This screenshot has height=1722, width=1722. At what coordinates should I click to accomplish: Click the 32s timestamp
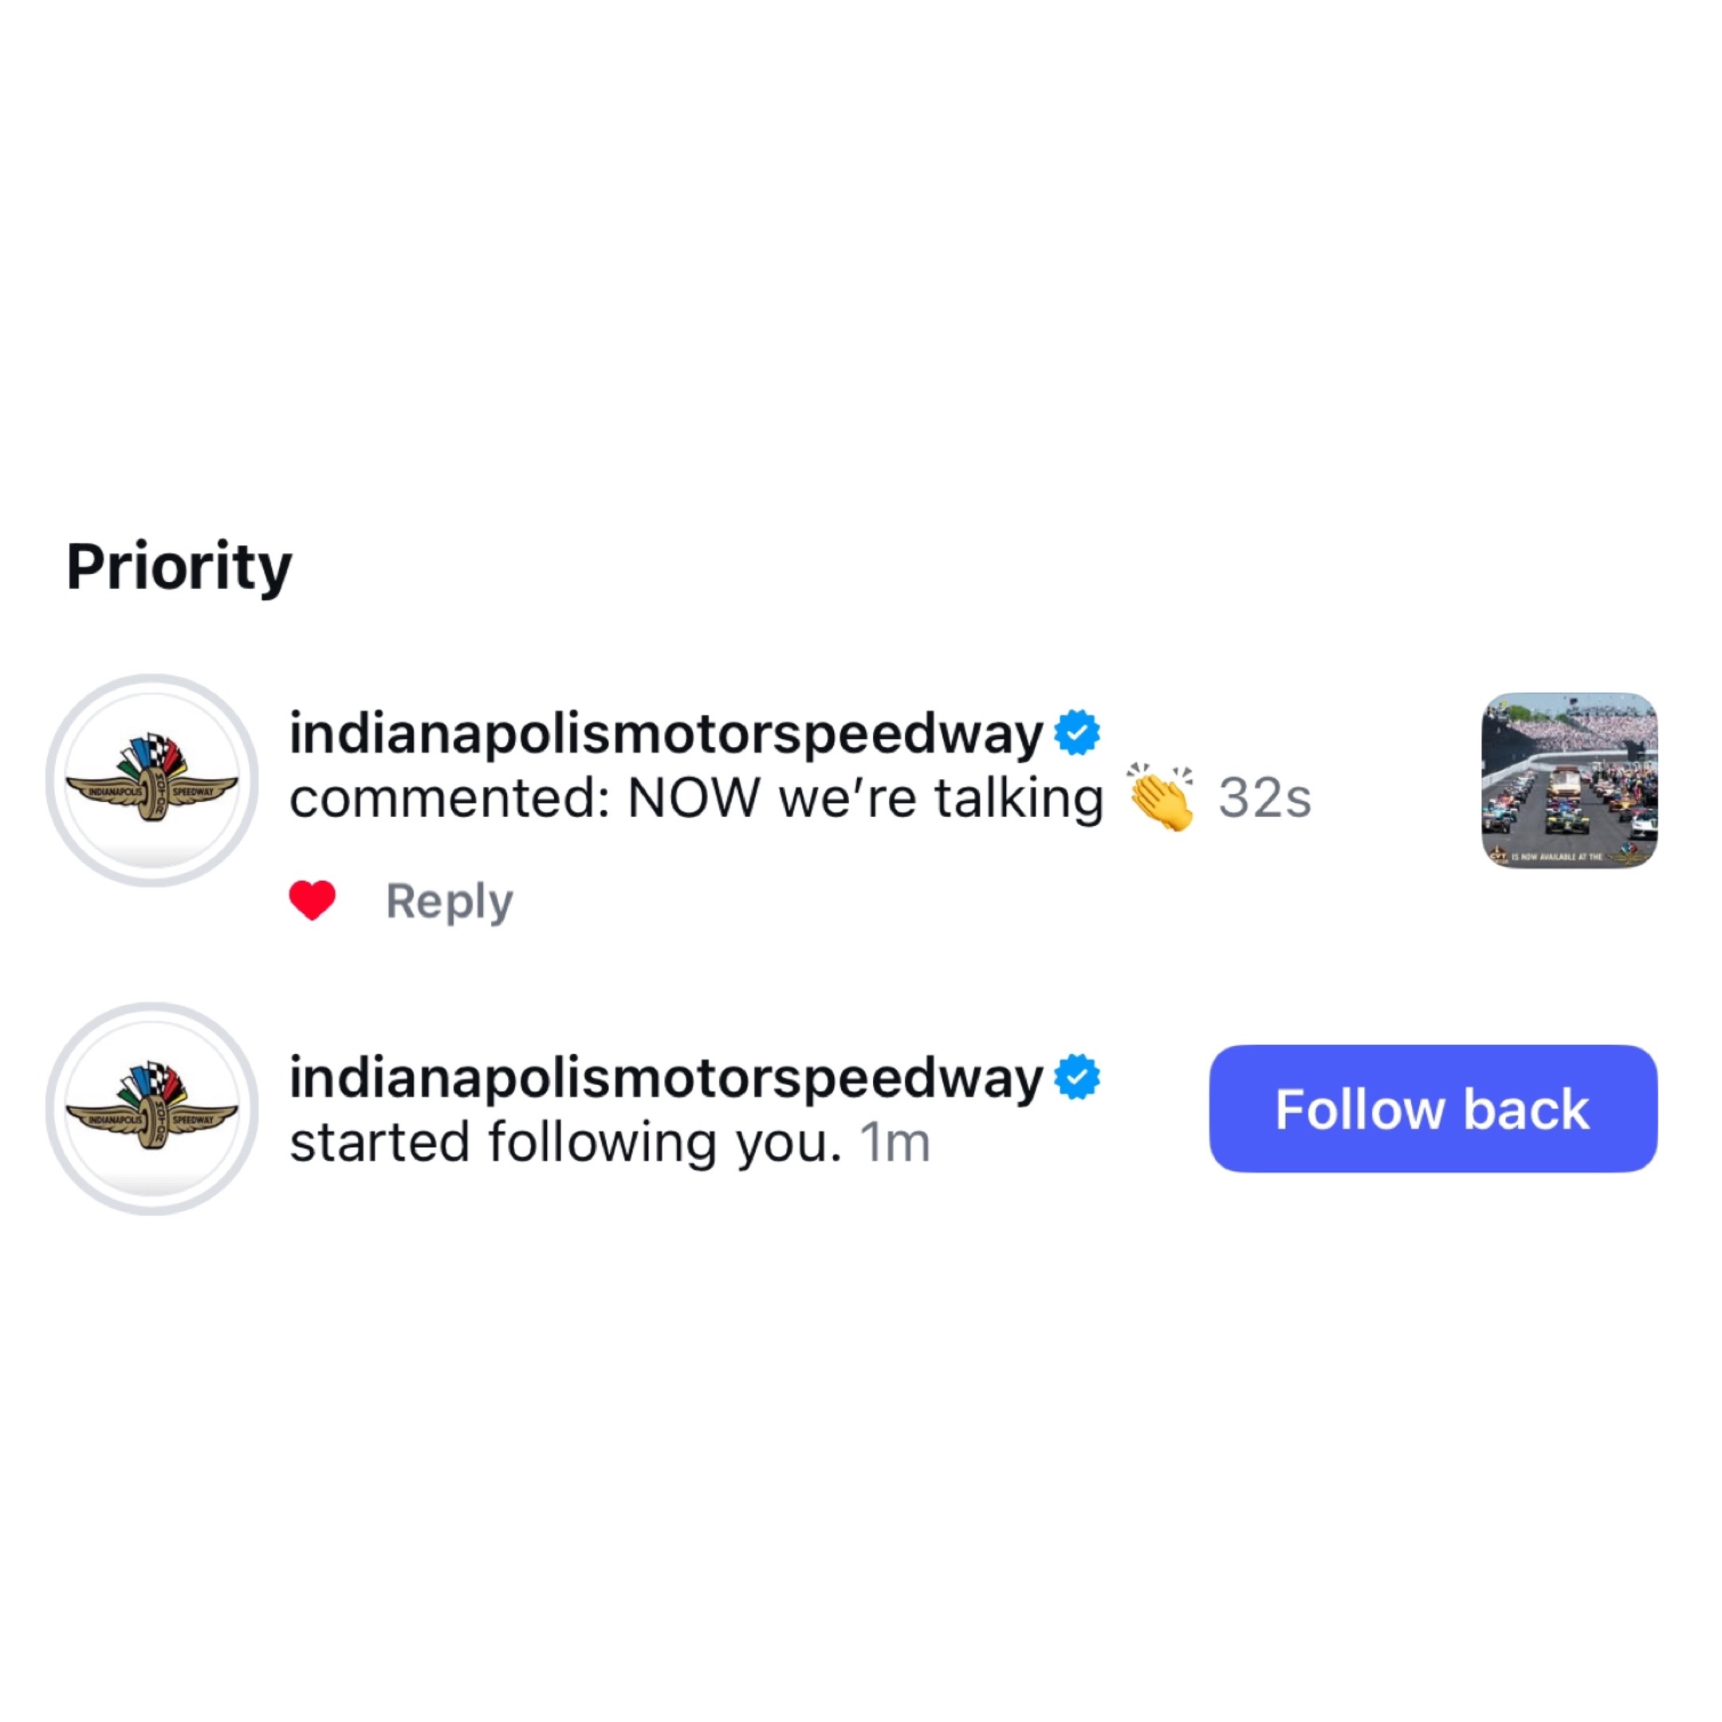pyautogui.click(x=1264, y=797)
